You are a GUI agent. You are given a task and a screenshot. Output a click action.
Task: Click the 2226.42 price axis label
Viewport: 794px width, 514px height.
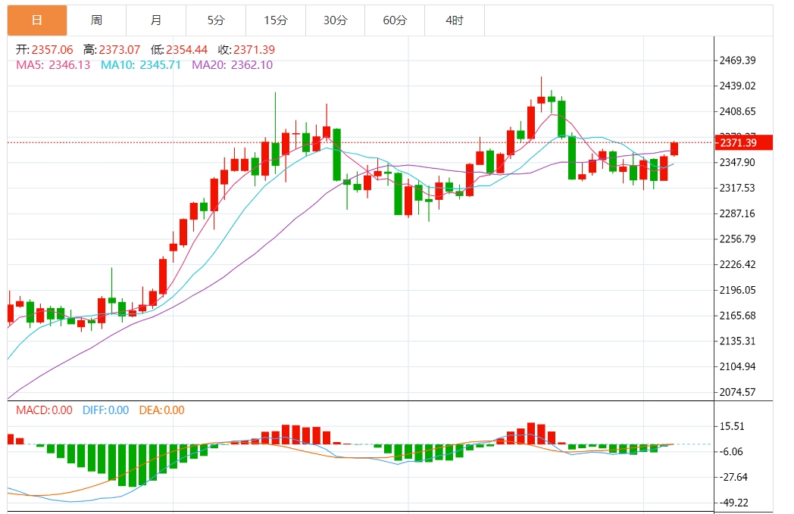738,265
